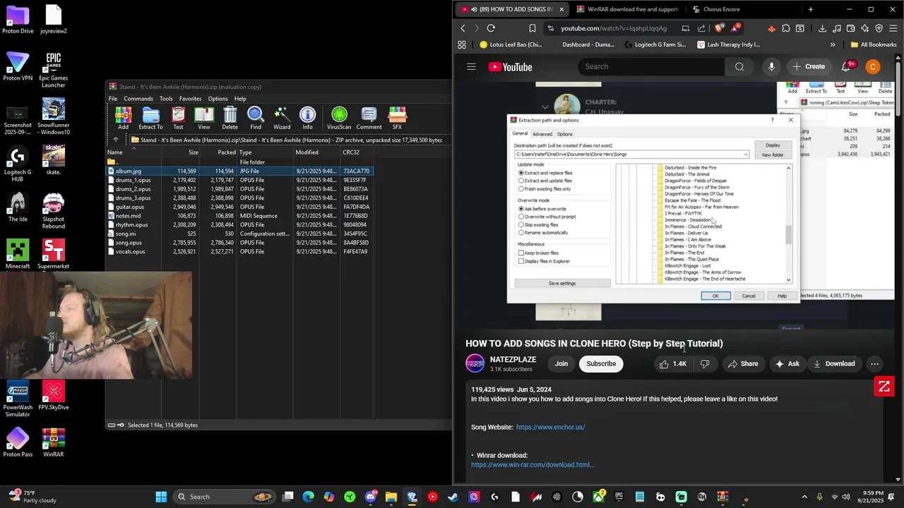
Task: Open the Brave main menu
Action: pyautogui.click(x=893, y=28)
